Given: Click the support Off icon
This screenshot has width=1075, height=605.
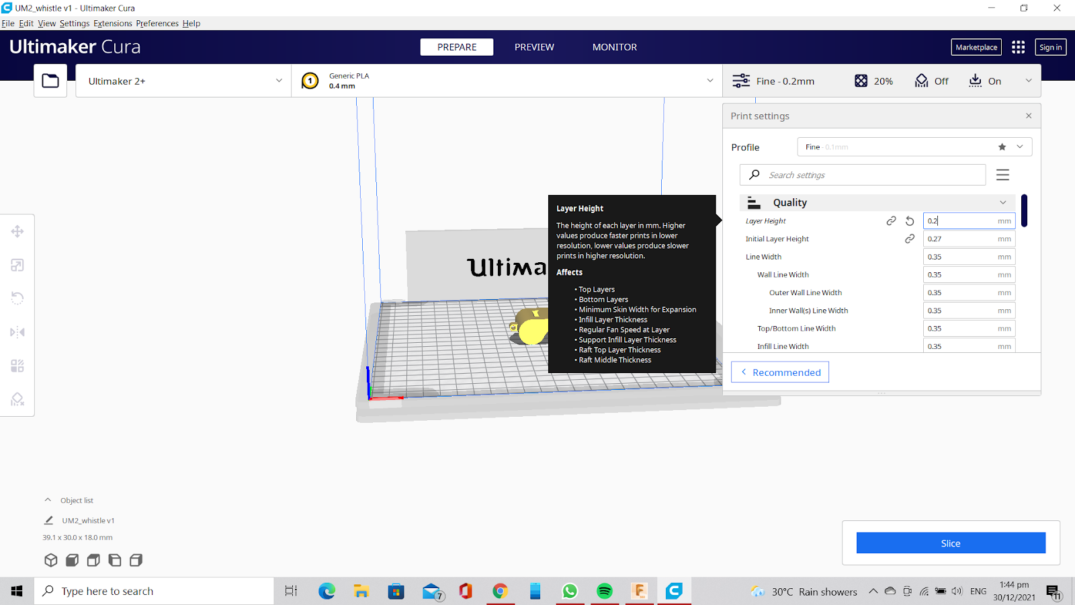Looking at the screenshot, I should tap(921, 81).
